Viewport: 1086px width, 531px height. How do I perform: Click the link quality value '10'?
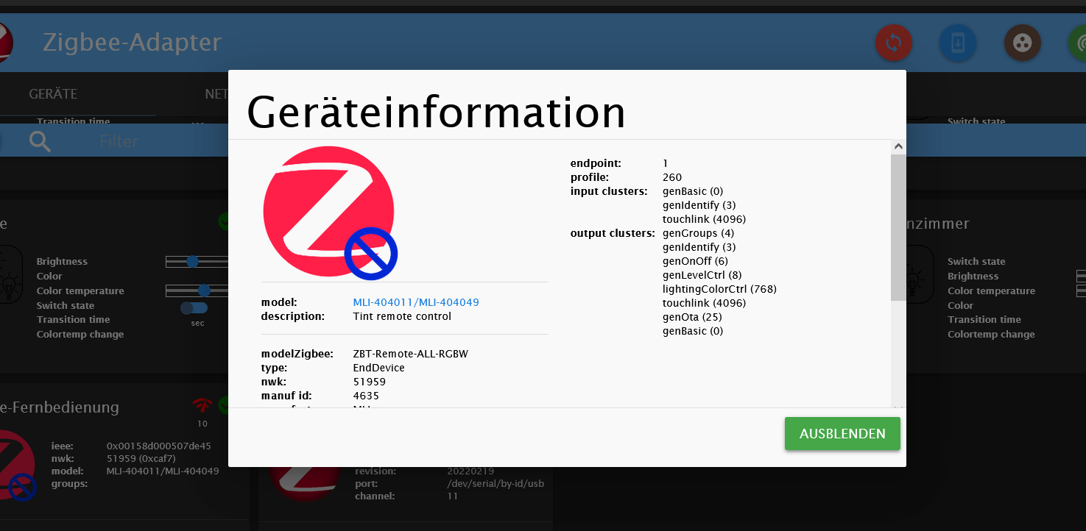[202, 424]
